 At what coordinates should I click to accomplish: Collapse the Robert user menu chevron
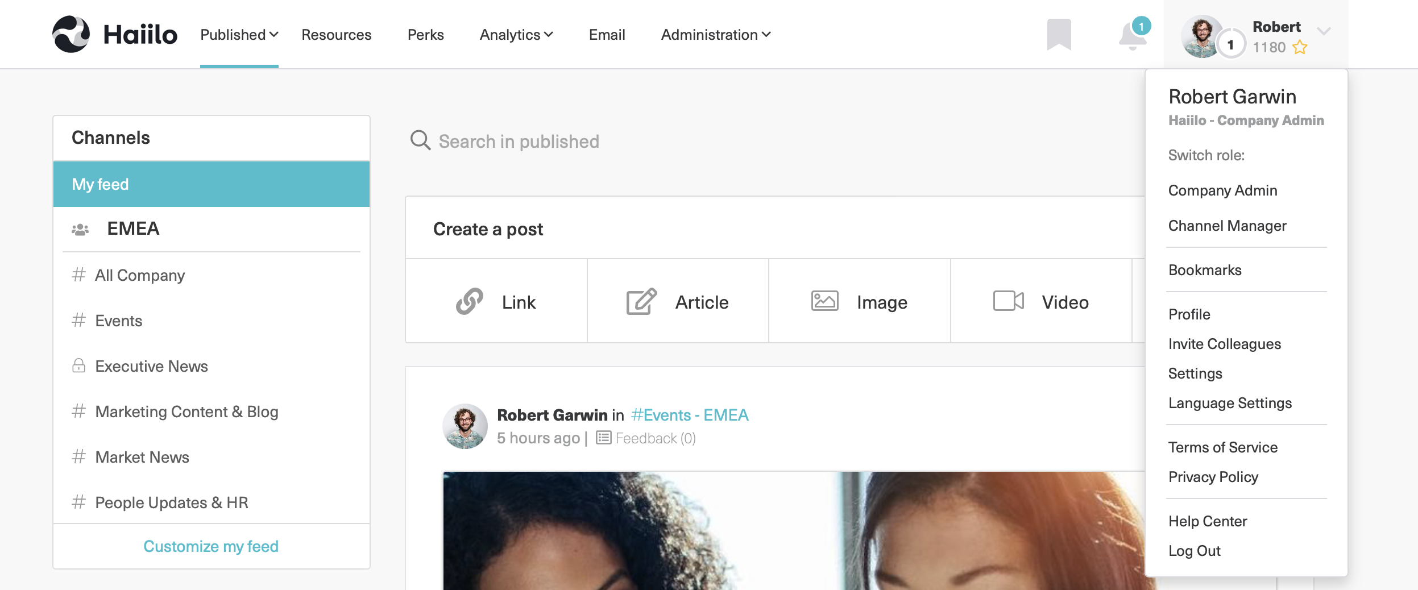[1324, 31]
